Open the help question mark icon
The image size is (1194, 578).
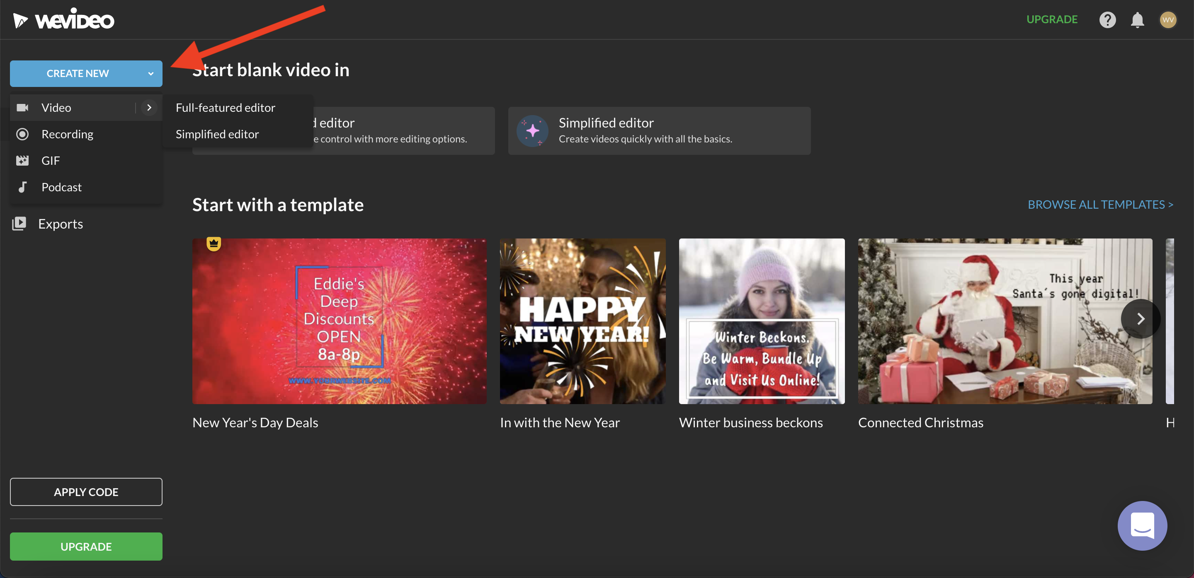click(1107, 20)
